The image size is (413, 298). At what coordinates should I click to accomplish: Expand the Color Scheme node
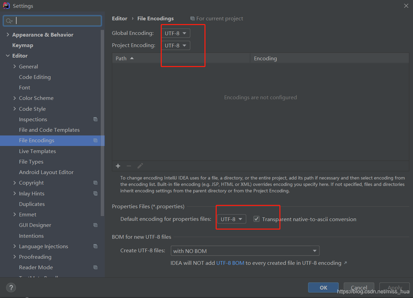tap(15, 98)
